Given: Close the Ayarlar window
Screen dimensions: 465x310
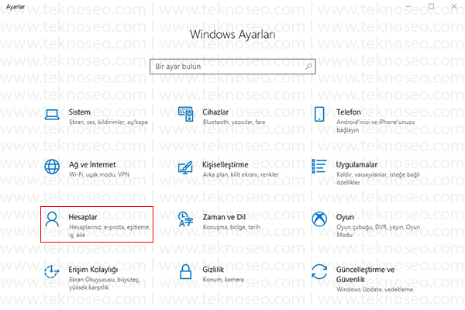Looking at the screenshot, I should click(x=454, y=6).
